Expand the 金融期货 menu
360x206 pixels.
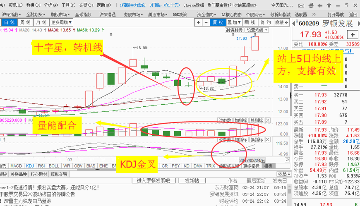point(36,14)
